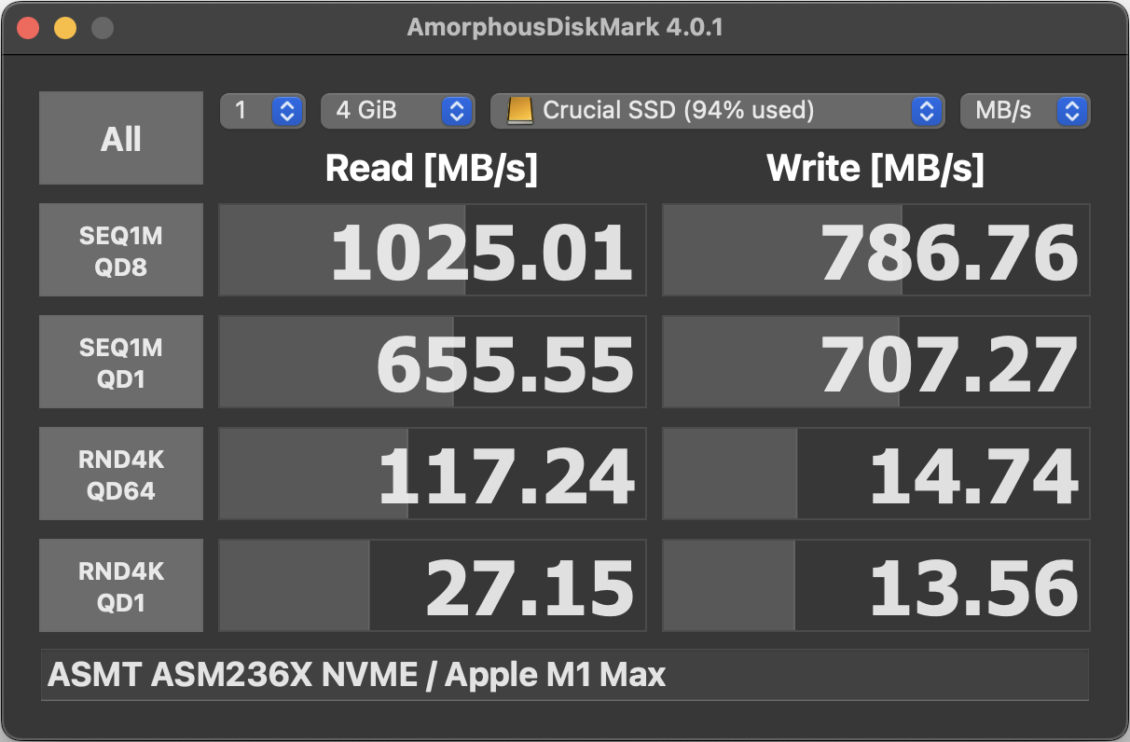
Task: Click the blue stepper arrows beside test count
Action: (x=287, y=111)
